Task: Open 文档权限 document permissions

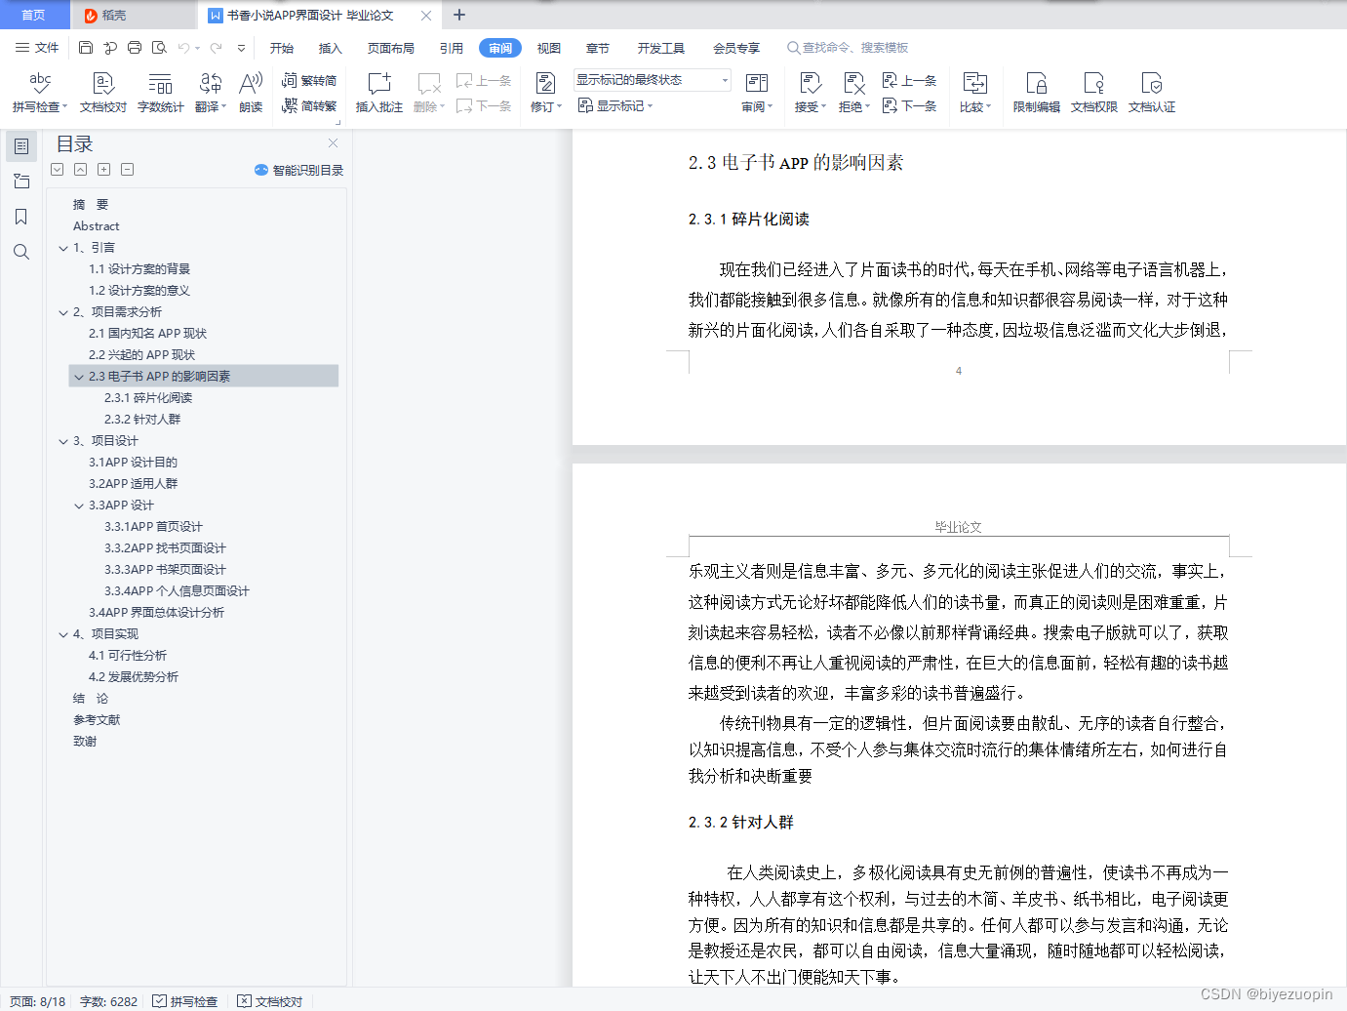Action: 1093,93
